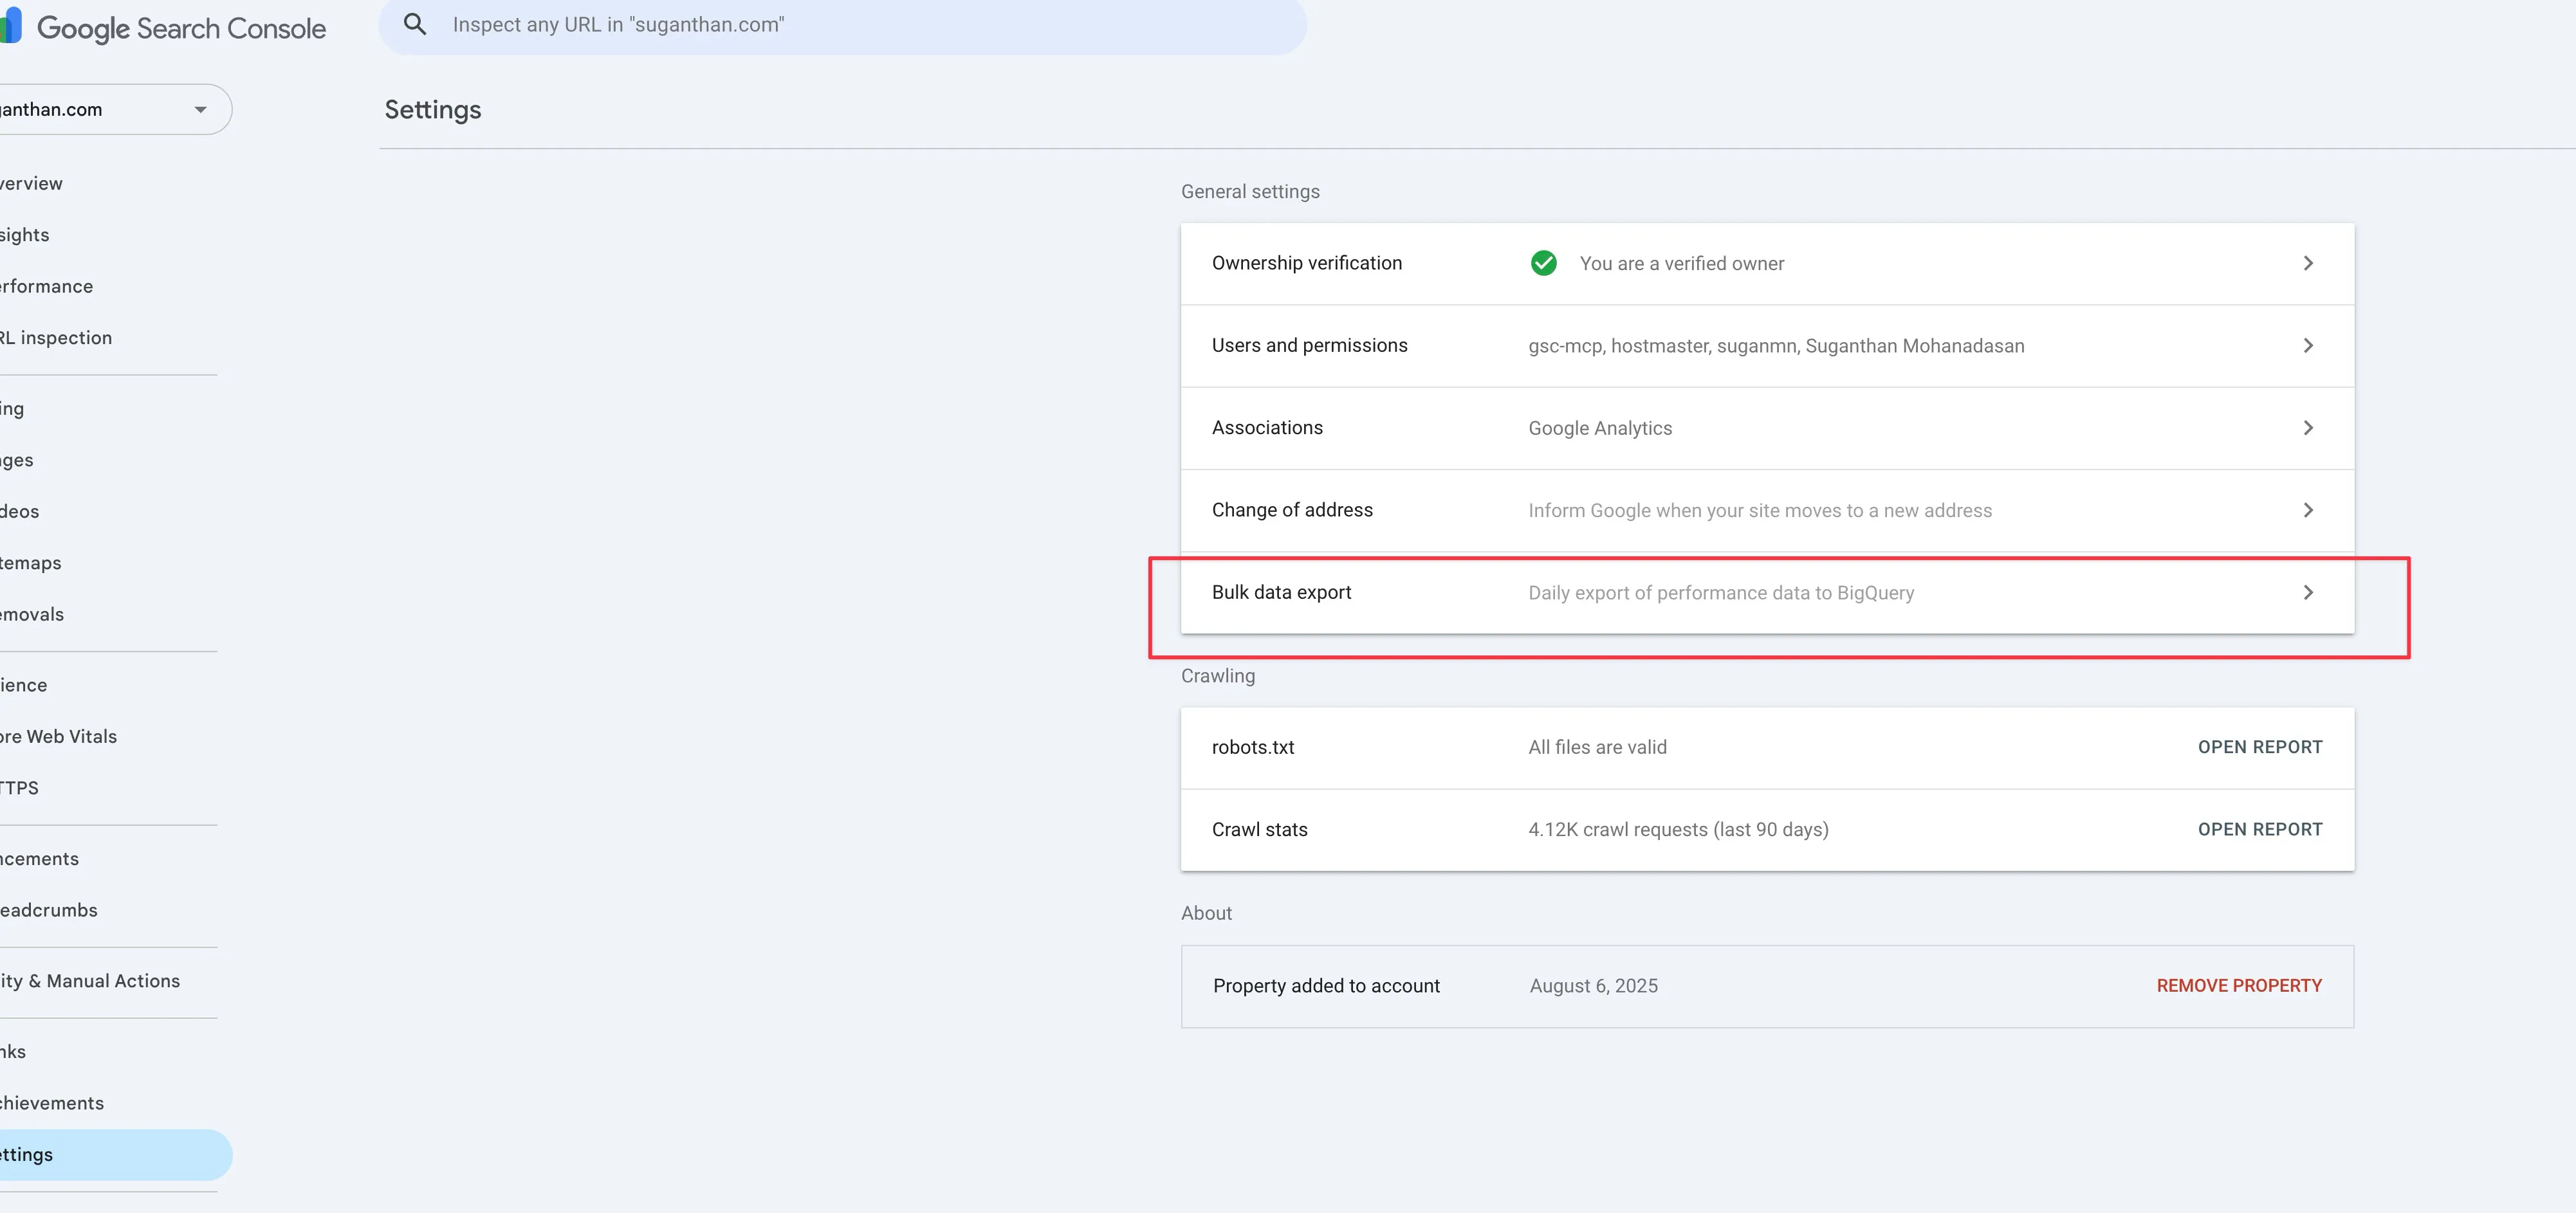Image resolution: width=2576 pixels, height=1213 pixels.
Task: Open the Crawl stats report
Action: point(2259,830)
